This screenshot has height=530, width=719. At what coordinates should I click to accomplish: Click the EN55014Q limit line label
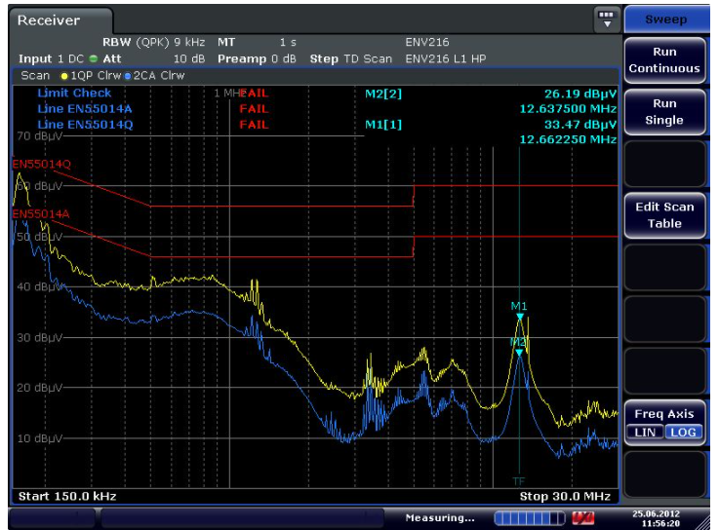[x=42, y=164]
